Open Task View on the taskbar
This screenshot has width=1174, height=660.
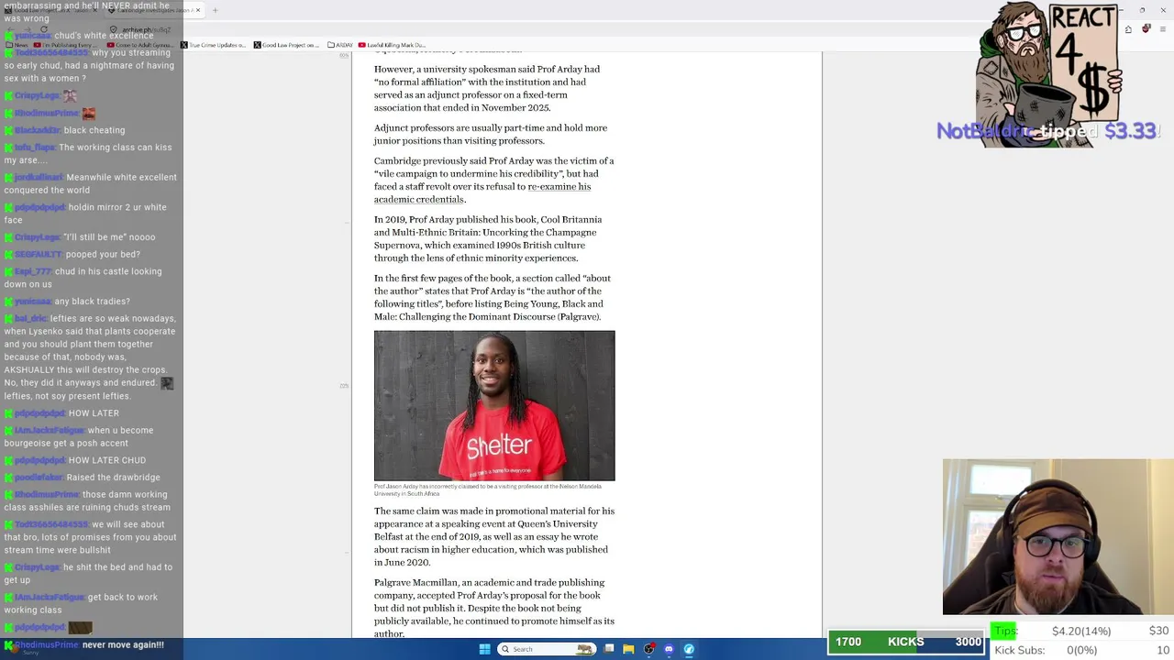coord(609,649)
